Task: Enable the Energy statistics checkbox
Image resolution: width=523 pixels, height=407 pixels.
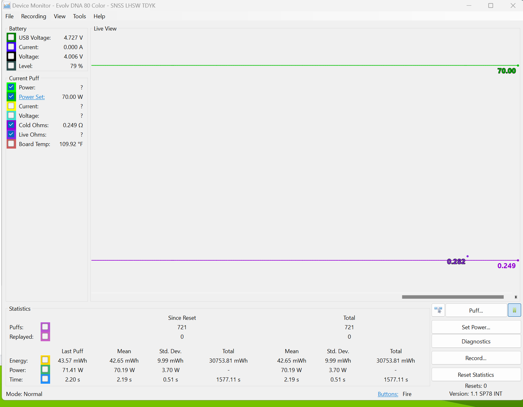Action: [45, 360]
